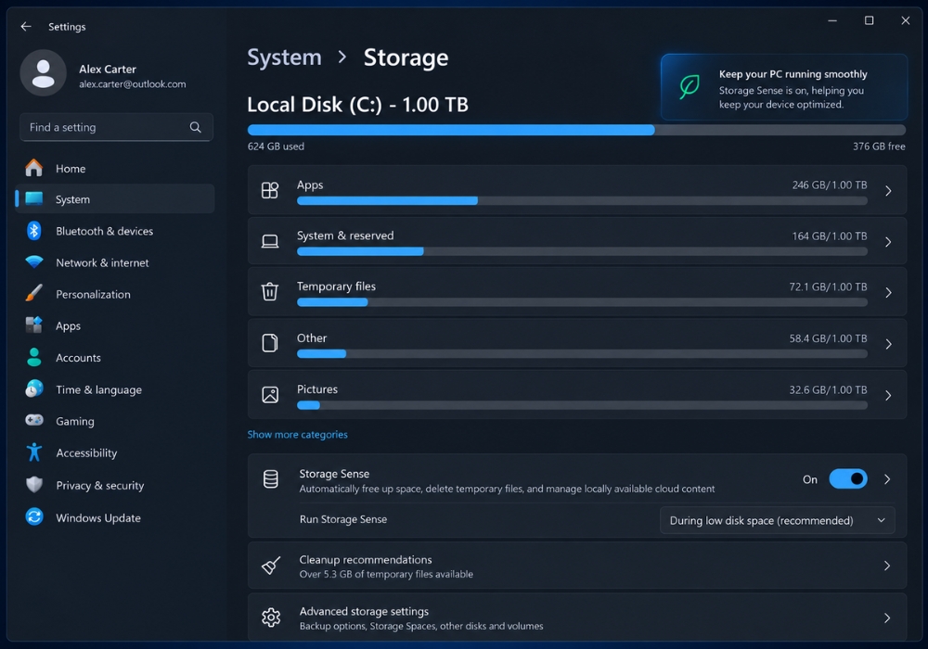Expand Pictures storage row chevron
The height and width of the screenshot is (649, 928).
[x=888, y=396]
